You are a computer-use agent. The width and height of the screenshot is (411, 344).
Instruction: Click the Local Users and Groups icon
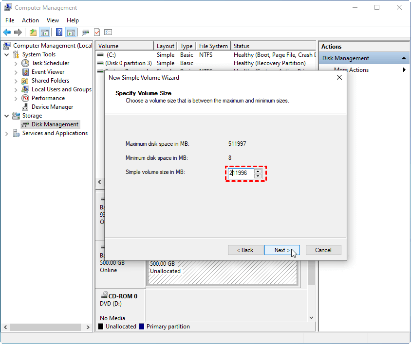[25, 89]
